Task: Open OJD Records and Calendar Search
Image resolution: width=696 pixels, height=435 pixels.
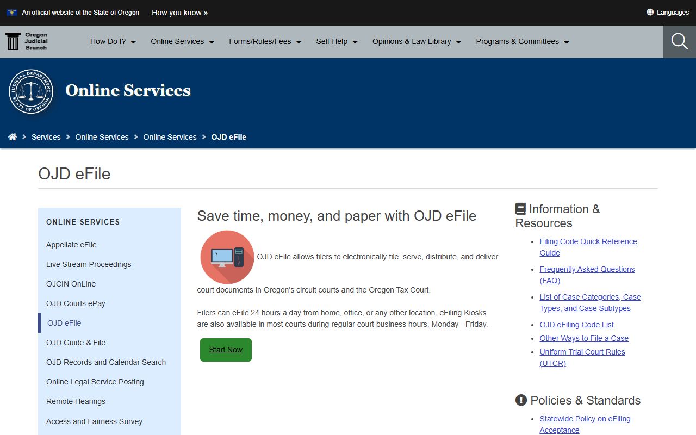Action: (106, 362)
